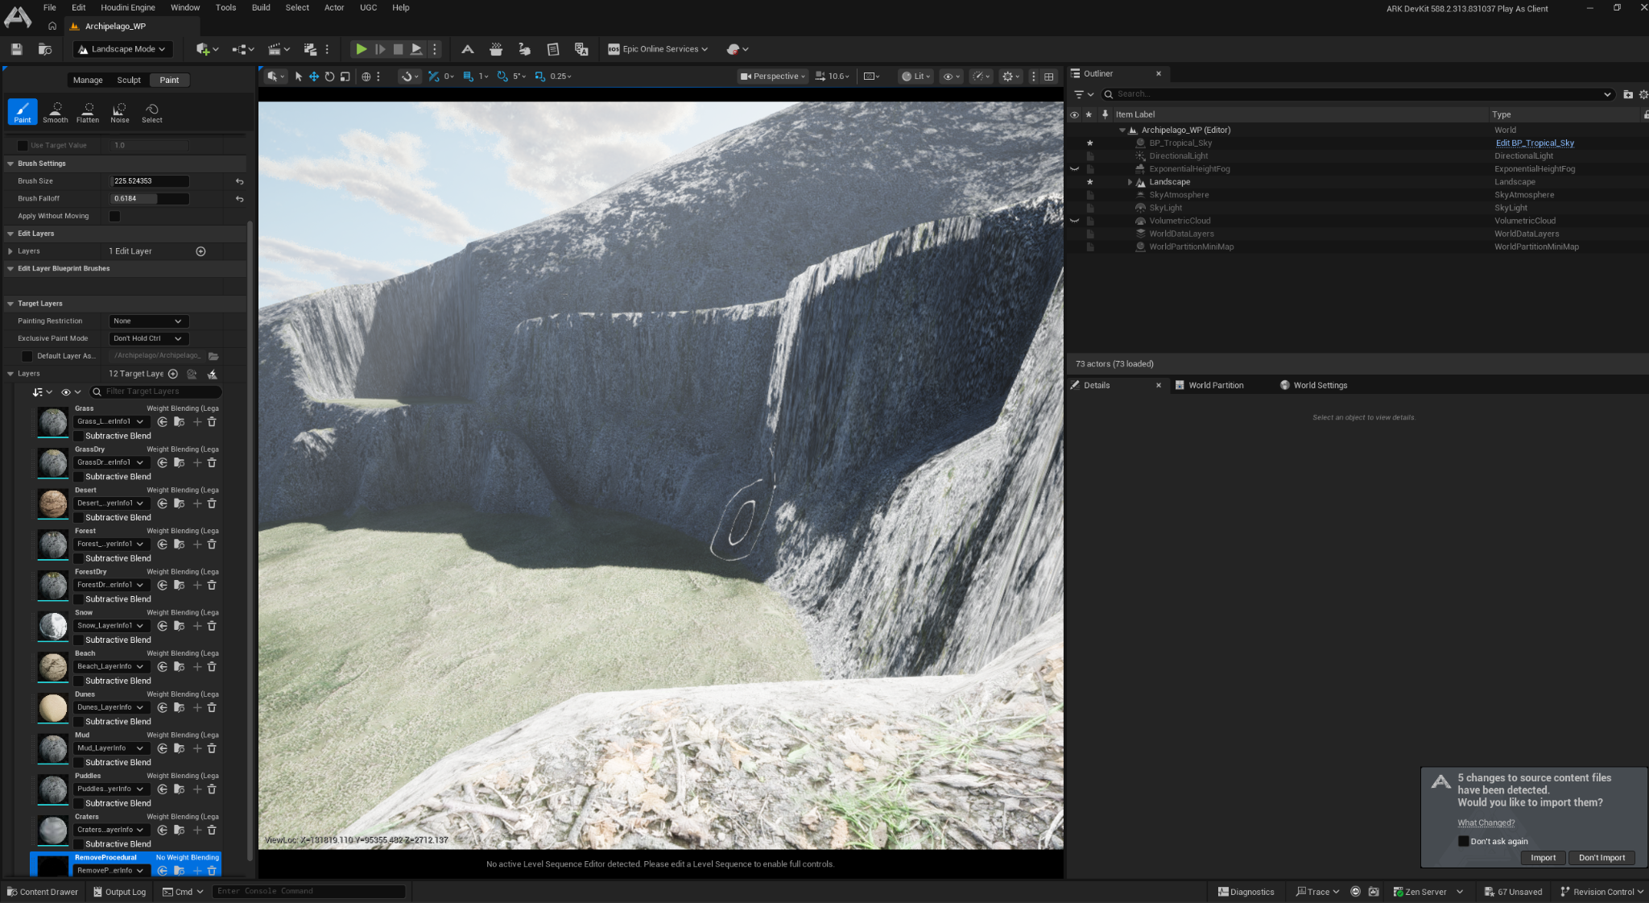Image resolution: width=1649 pixels, height=903 pixels.
Task: Switch to Manage tab
Action: (88, 80)
